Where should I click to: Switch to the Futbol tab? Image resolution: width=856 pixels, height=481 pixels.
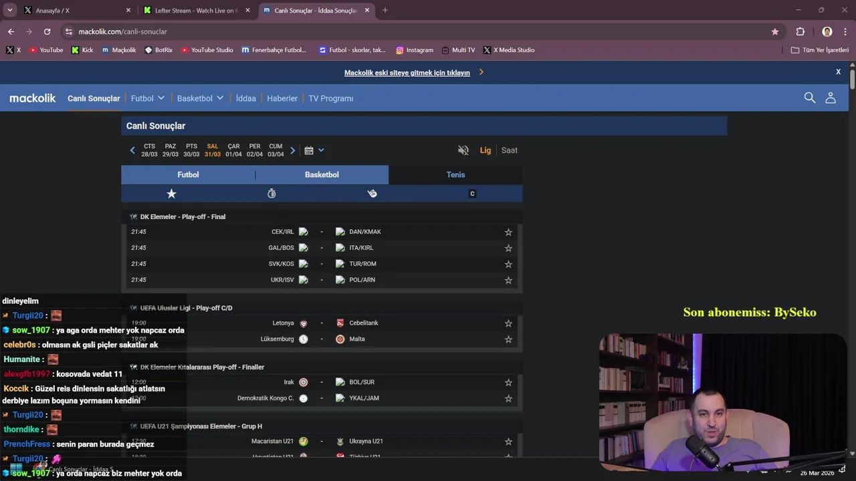[x=188, y=174]
